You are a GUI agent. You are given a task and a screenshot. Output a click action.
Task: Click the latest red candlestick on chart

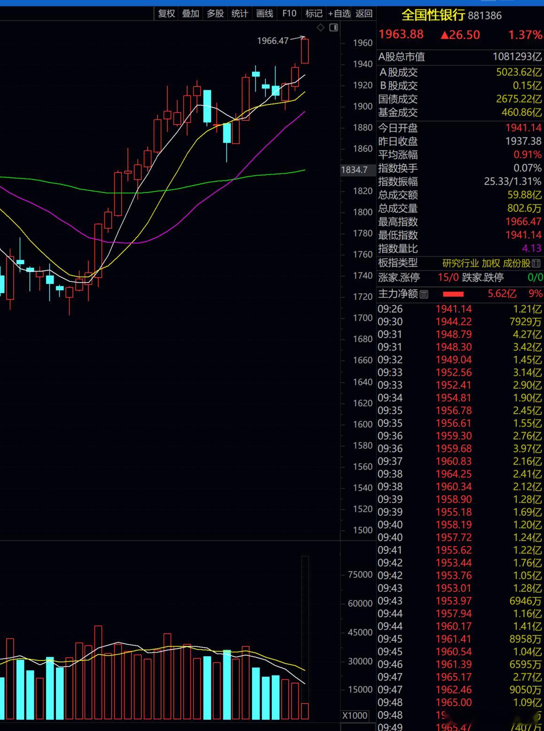[x=305, y=51]
